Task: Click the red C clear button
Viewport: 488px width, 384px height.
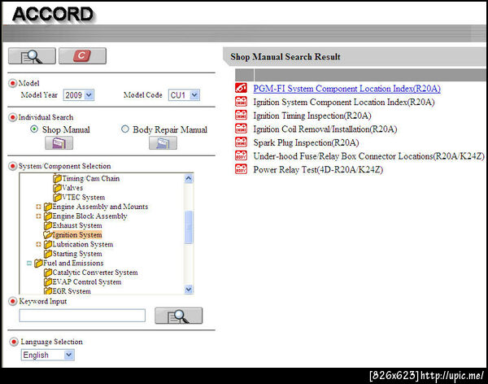Action: click(x=82, y=56)
